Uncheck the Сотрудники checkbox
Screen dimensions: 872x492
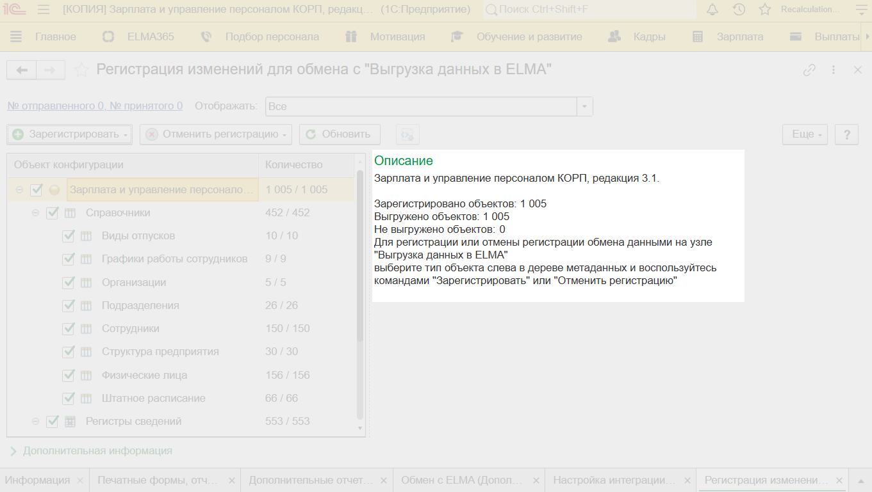click(69, 329)
